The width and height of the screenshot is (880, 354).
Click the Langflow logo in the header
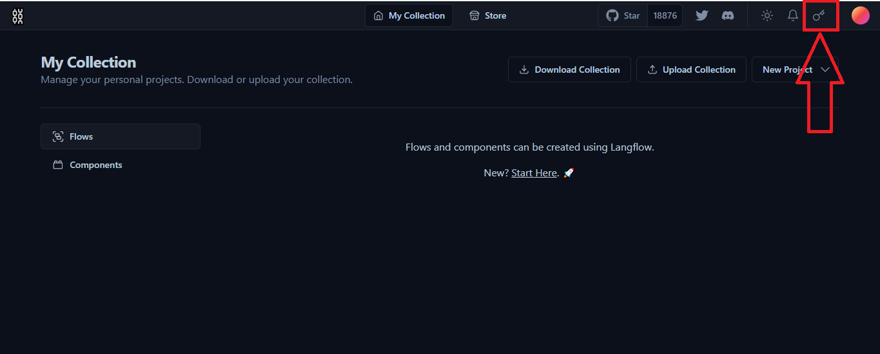17,16
